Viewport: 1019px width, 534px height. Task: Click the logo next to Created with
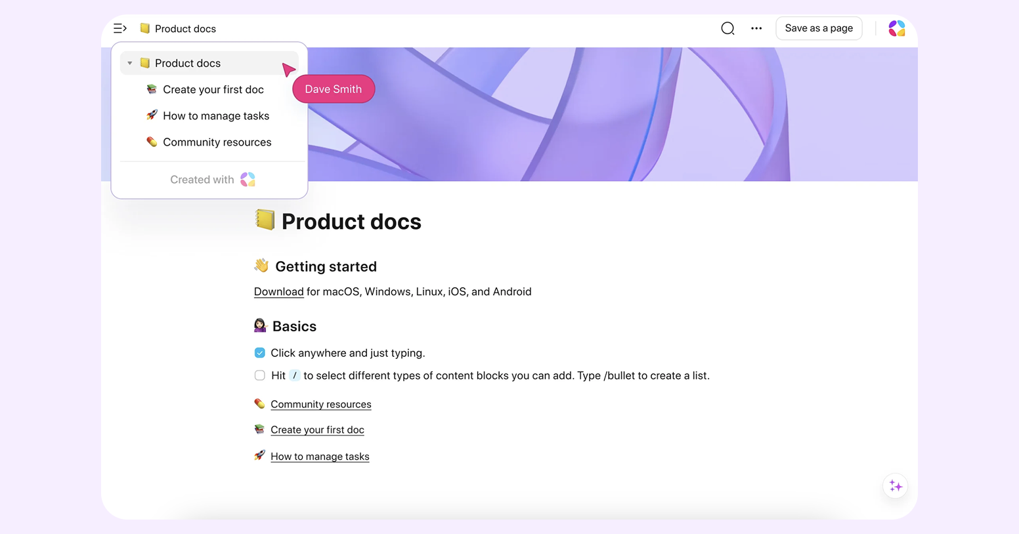(x=248, y=180)
